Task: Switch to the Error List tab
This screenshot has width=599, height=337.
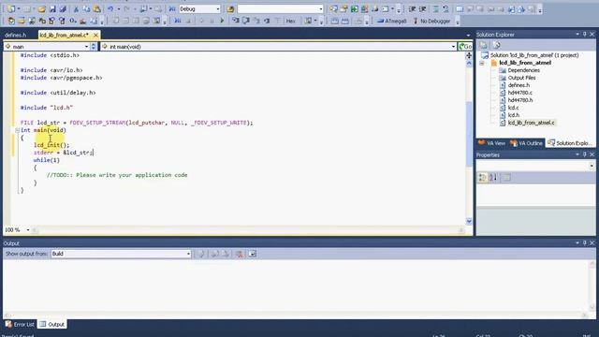Action: [20, 325]
